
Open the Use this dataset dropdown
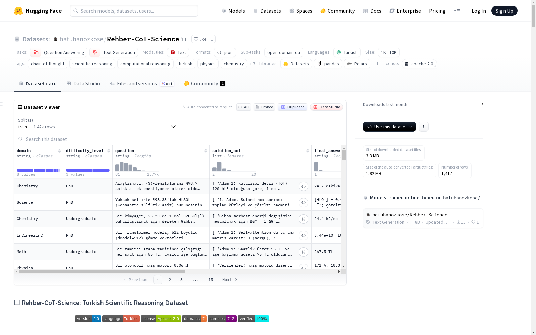(390, 127)
